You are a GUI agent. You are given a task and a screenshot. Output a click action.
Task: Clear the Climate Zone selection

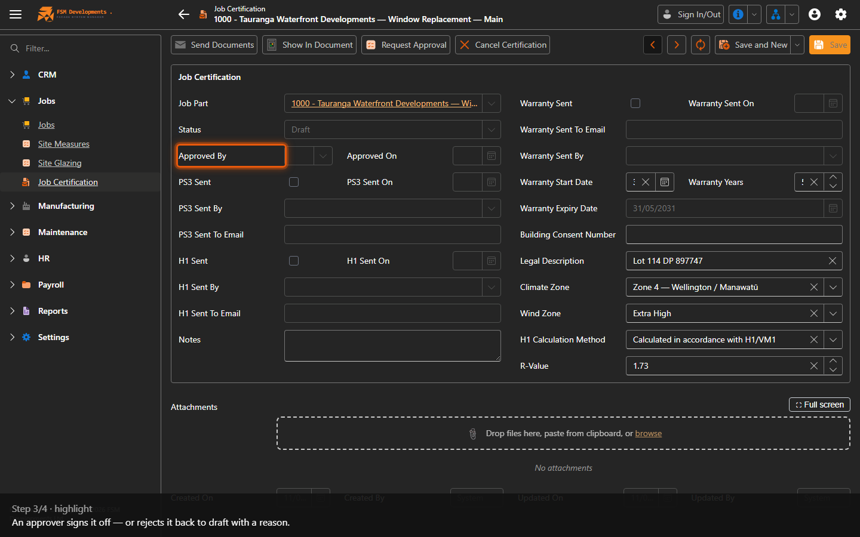(814, 287)
